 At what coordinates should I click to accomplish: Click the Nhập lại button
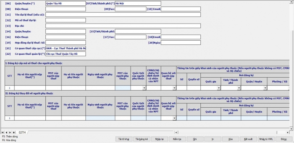160,139
